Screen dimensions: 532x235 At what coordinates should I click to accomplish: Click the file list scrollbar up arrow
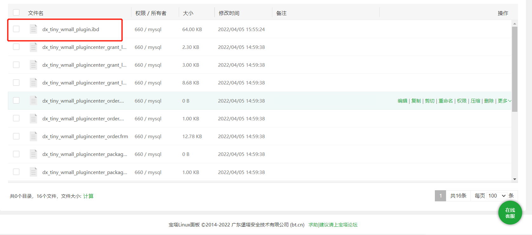click(515, 23)
